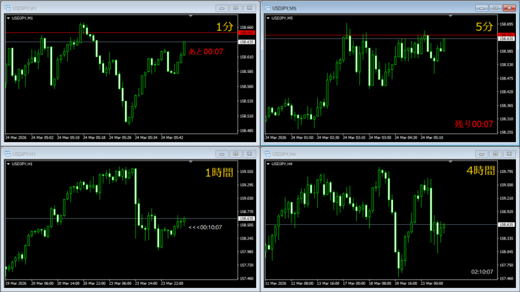The width and height of the screenshot is (520, 292).
Task: Click the chart shift triangle on M1 chart
Action: (x=189, y=16)
